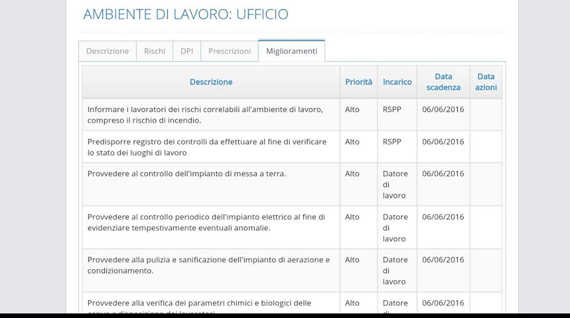The height and width of the screenshot is (318, 570).
Task: Click the Miglioramenti tab
Action: click(292, 51)
